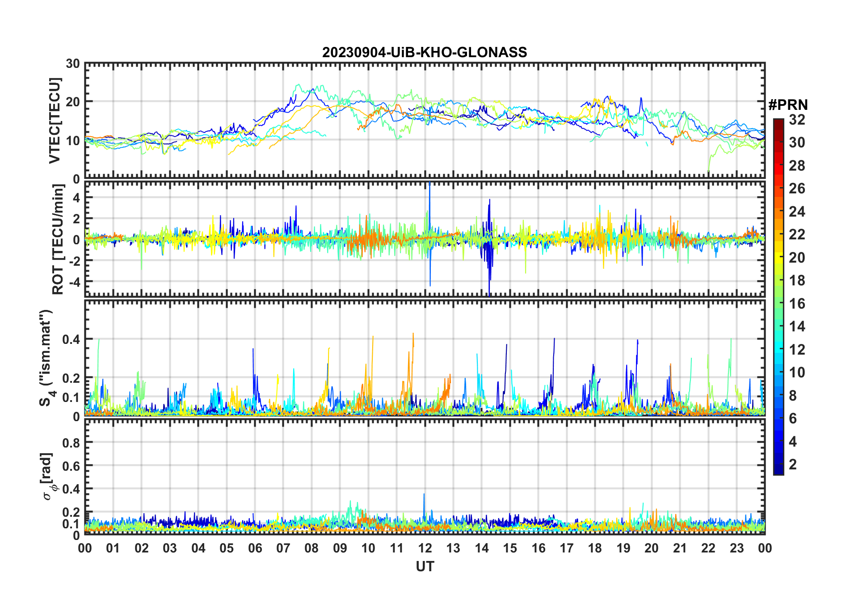Screen dimensions: 850x594
Task: Click the 06 hour tick label on the UT axis
Action: 255,548
